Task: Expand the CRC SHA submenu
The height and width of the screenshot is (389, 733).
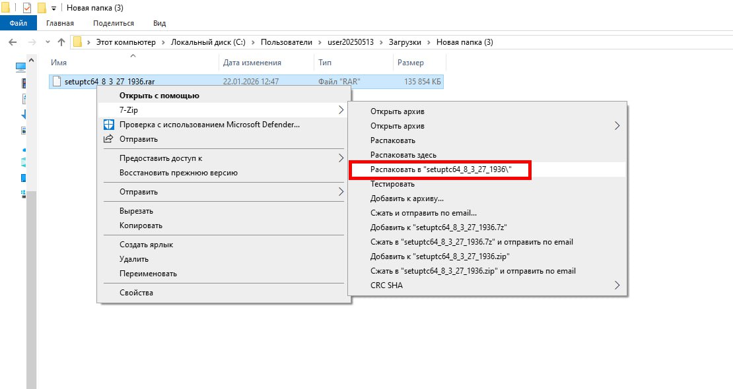Action: pyautogui.click(x=617, y=285)
